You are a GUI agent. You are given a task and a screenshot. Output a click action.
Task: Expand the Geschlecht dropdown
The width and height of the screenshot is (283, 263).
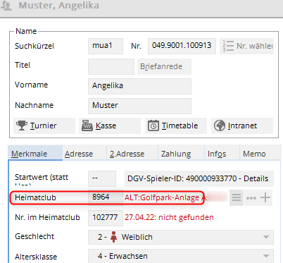click(266, 237)
